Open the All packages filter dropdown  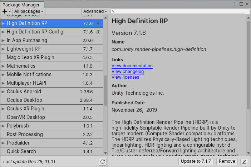tap(29, 11)
